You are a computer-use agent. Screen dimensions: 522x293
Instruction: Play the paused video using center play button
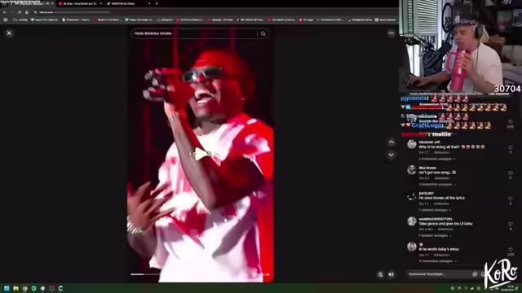200,154
